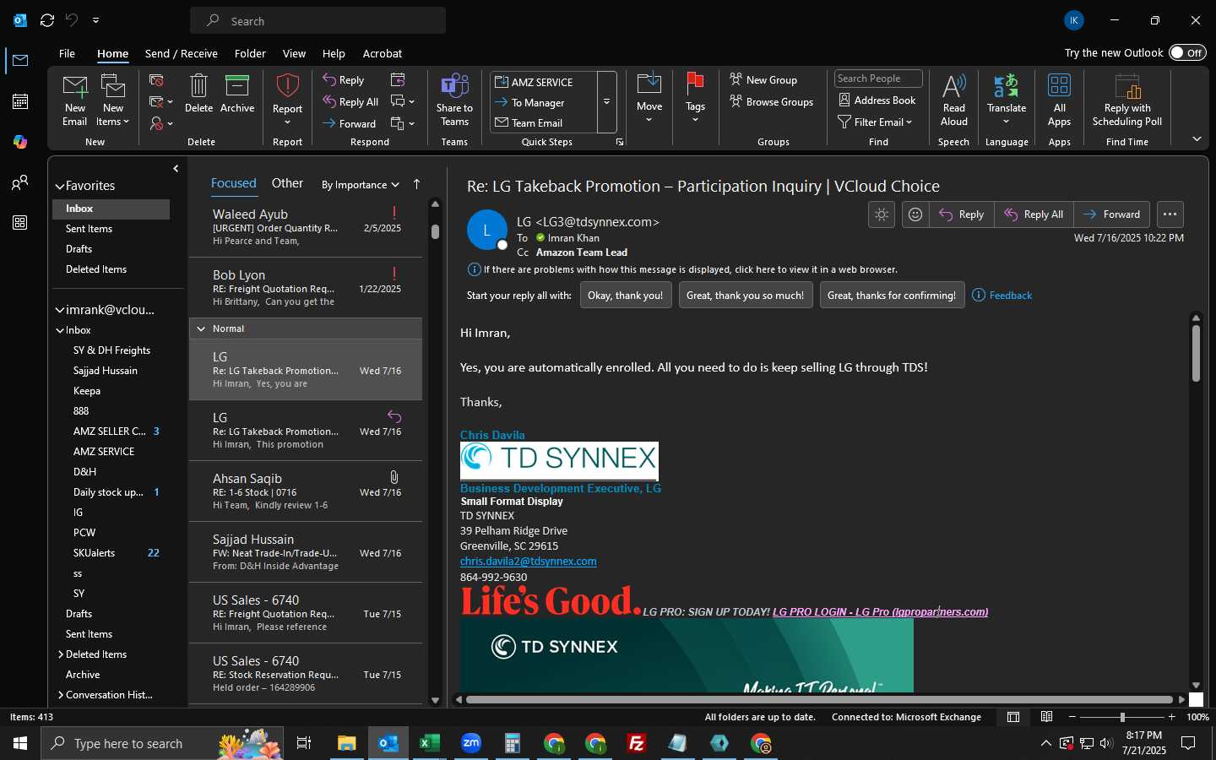Open the more actions ellipsis in message header

[1170, 214]
